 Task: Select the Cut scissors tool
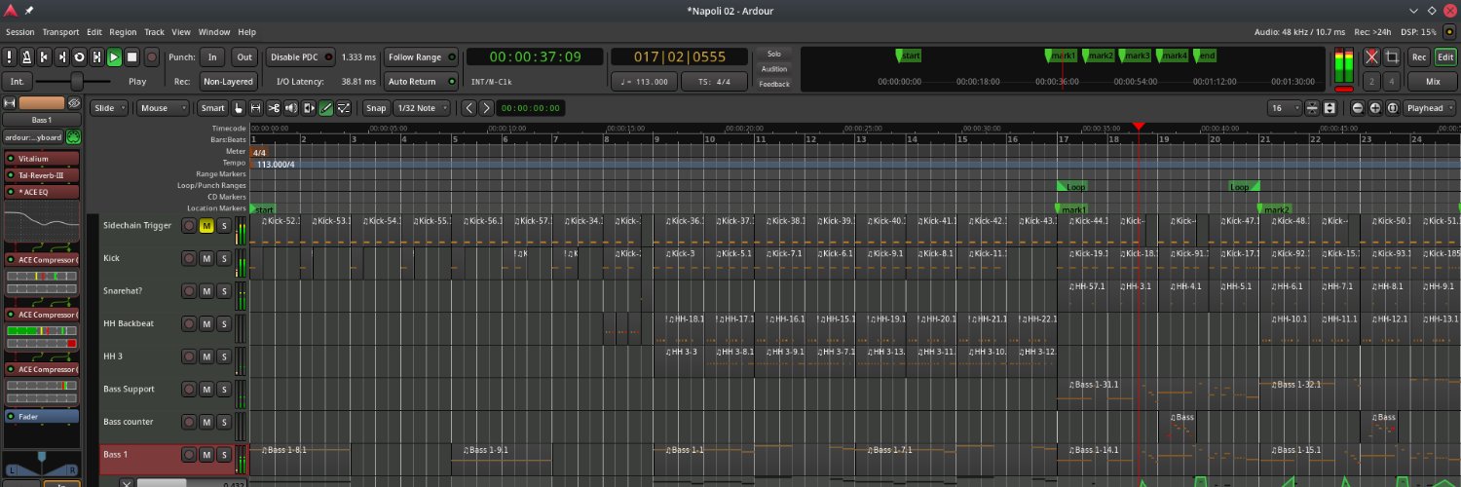point(274,108)
